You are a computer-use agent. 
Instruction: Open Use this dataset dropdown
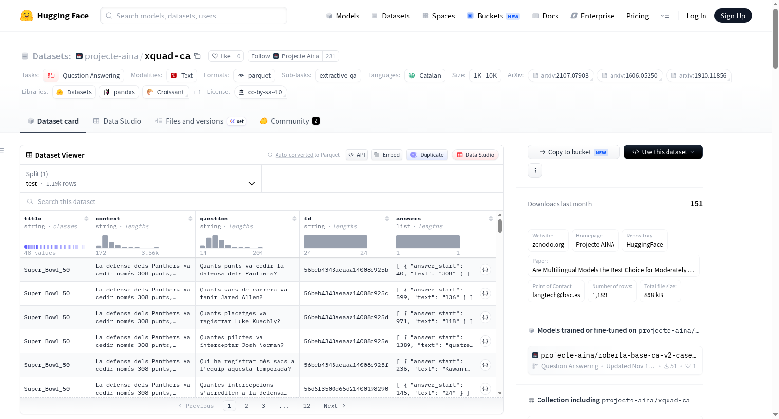click(x=663, y=152)
